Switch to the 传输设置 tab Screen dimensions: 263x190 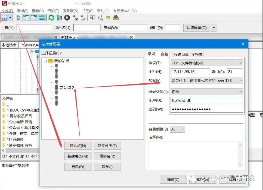coord(181,54)
